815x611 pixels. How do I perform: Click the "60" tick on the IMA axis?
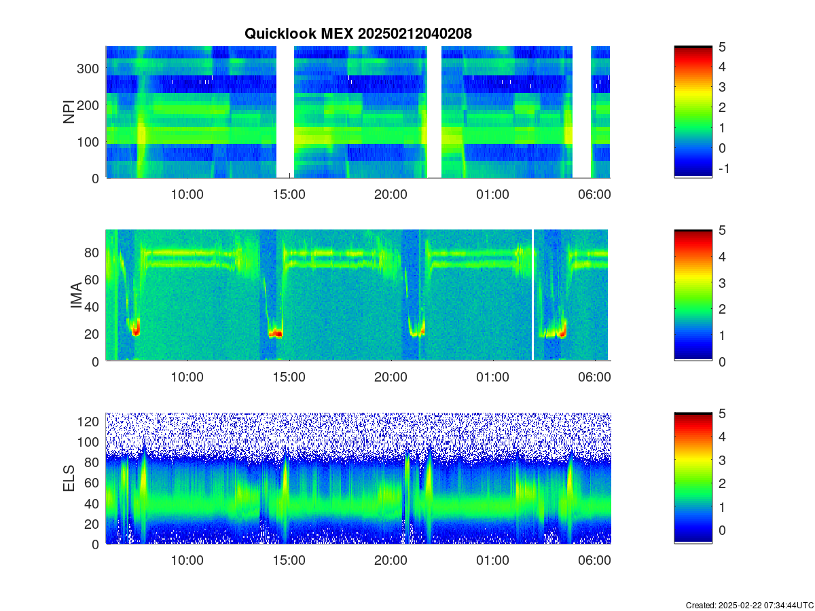92,279
